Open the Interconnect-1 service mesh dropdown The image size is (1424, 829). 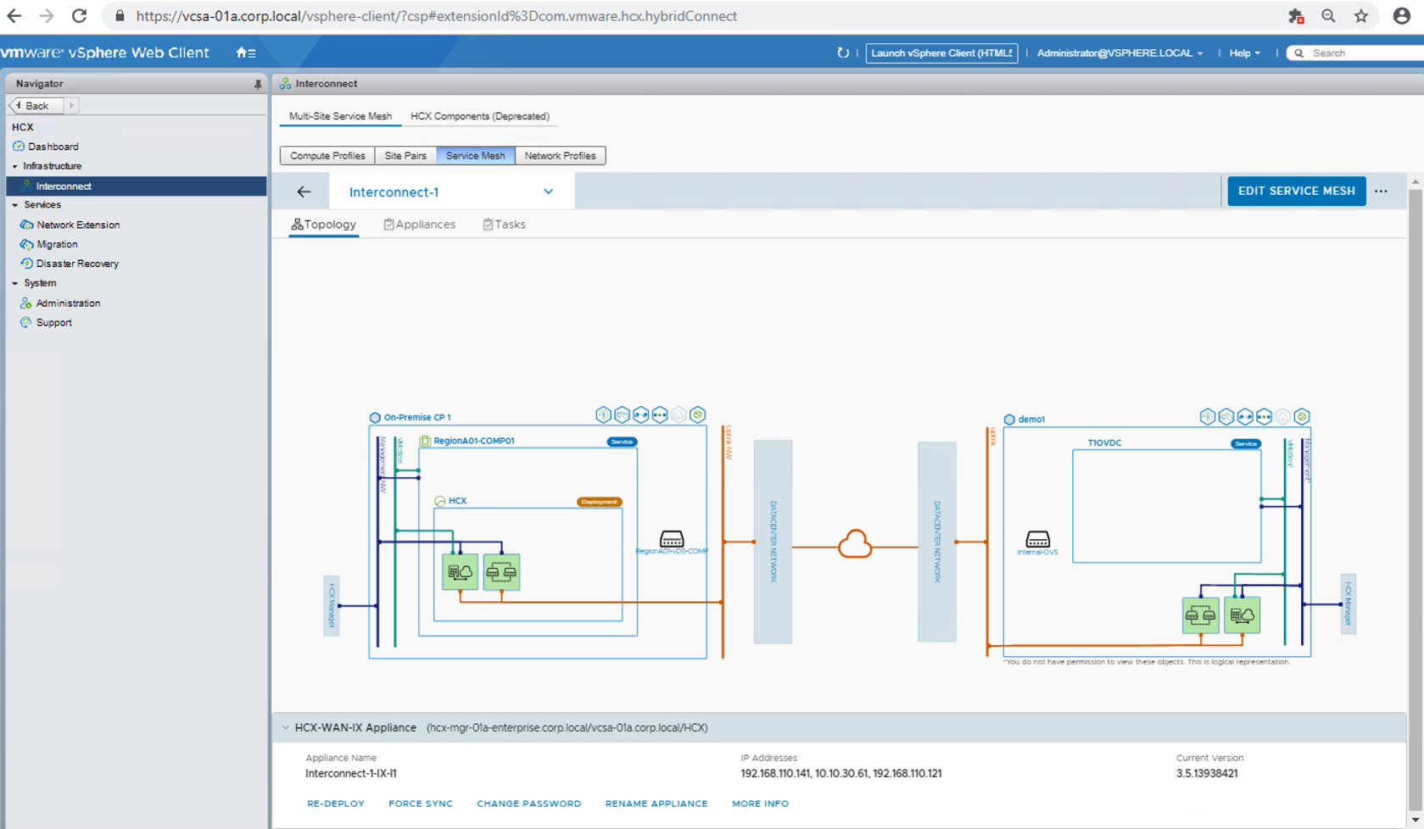(548, 192)
